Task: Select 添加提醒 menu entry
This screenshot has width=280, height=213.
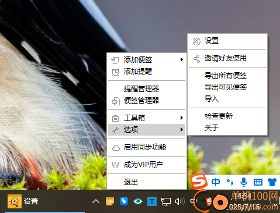Action: (147, 72)
